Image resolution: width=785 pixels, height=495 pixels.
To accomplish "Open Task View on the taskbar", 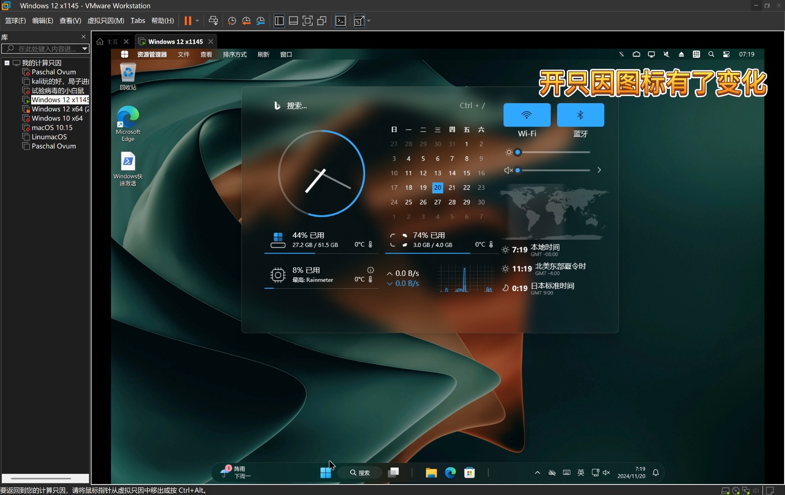I will [393, 473].
